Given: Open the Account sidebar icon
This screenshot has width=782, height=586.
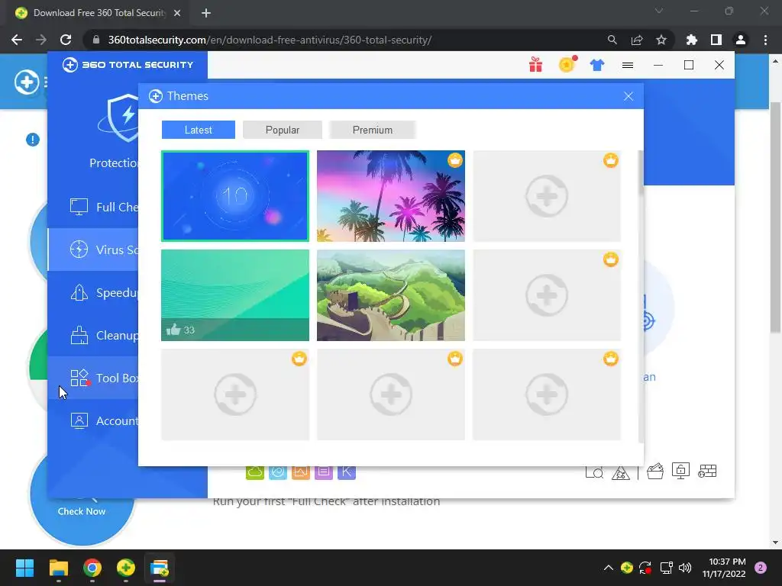Looking at the screenshot, I should pyautogui.click(x=79, y=420).
